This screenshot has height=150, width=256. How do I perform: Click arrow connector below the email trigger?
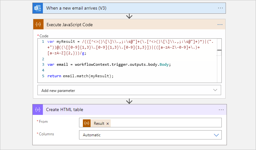pyautogui.click(x=129, y=16)
